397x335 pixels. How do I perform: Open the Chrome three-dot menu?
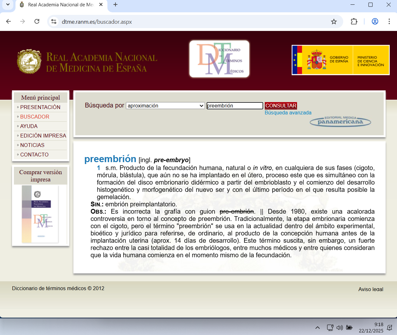(389, 21)
